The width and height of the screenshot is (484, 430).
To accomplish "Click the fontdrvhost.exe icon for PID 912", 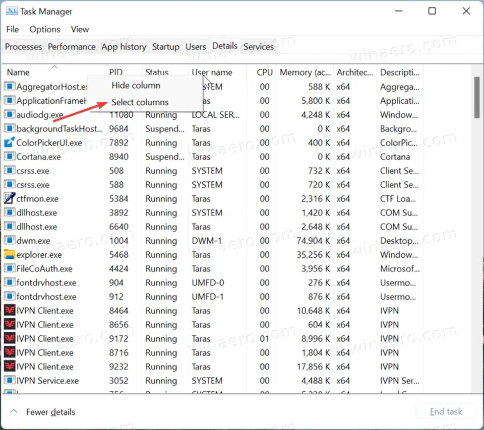I will coord(10,297).
